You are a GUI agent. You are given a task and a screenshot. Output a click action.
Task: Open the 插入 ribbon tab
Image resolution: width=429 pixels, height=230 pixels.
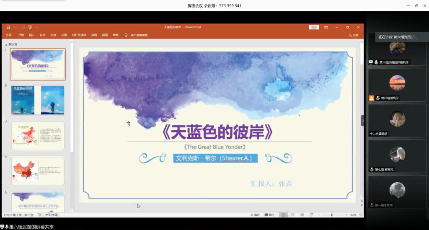click(x=32, y=35)
